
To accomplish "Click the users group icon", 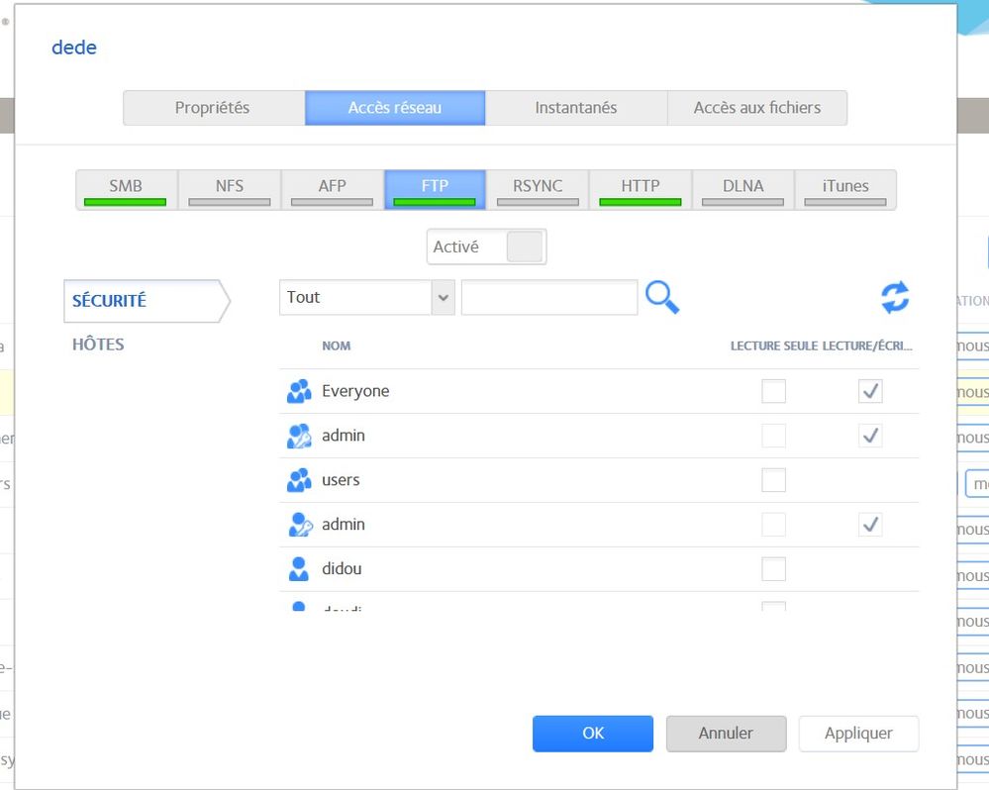I will 299,480.
